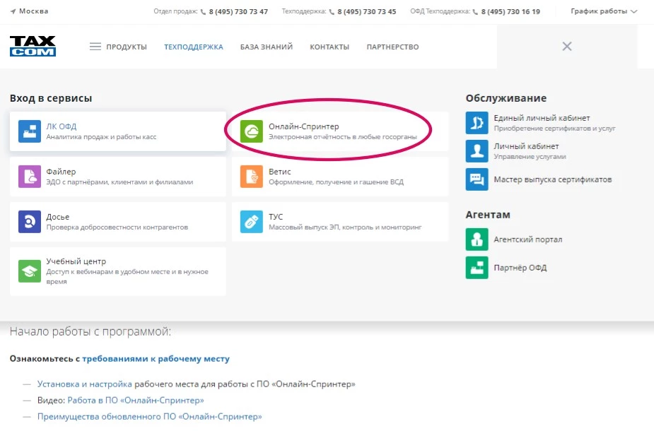Open the ТУС service title
This screenshot has height=438, width=654.
tap(276, 217)
